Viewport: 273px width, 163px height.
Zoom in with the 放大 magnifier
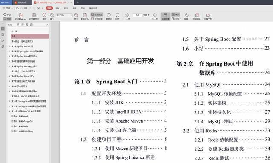coord(76,17)
